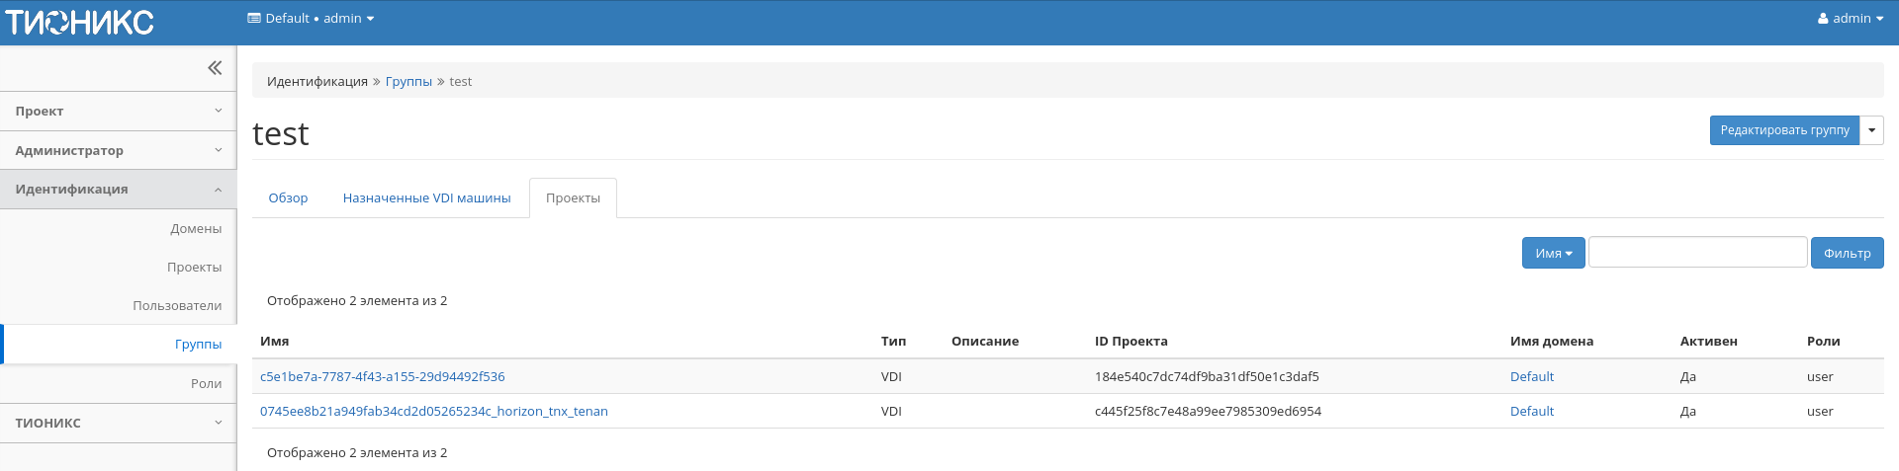Click Группы link in the breadcrumb

(x=408, y=82)
